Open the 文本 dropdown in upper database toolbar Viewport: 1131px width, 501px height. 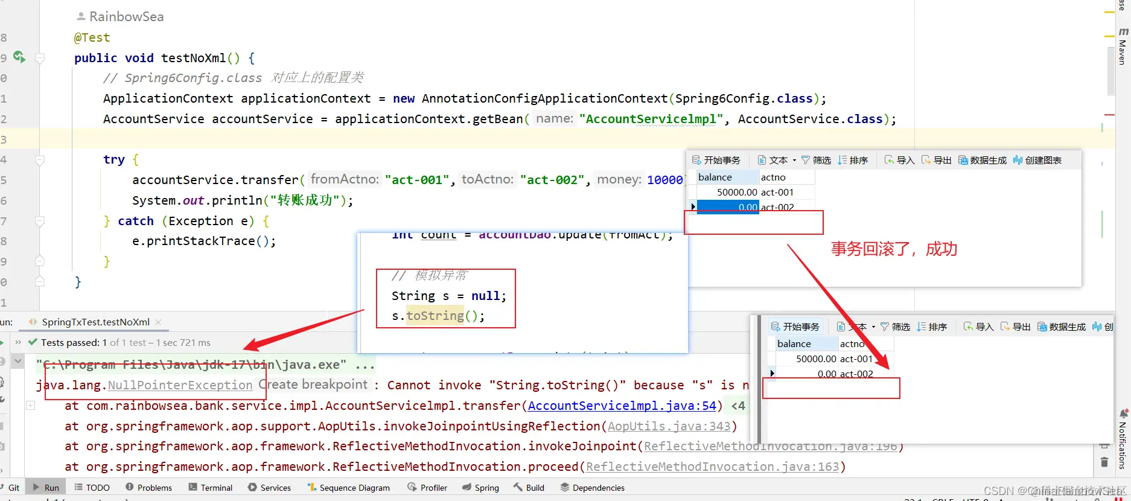point(777,160)
